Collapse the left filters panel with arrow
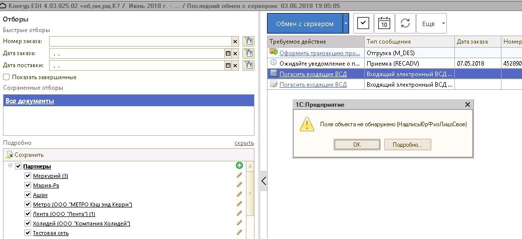 (x=264, y=181)
